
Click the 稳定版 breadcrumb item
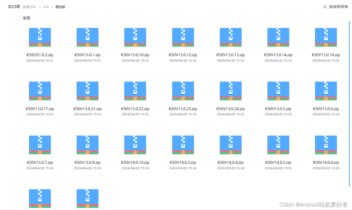click(60, 7)
